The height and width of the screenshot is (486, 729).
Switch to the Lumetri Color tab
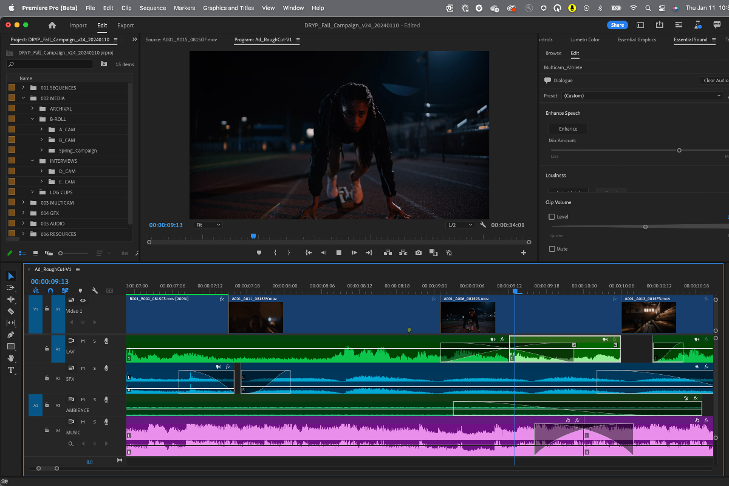(584, 39)
